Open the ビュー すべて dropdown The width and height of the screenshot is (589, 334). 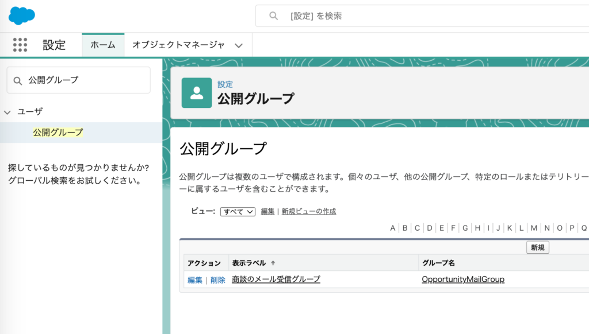tap(238, 212)
